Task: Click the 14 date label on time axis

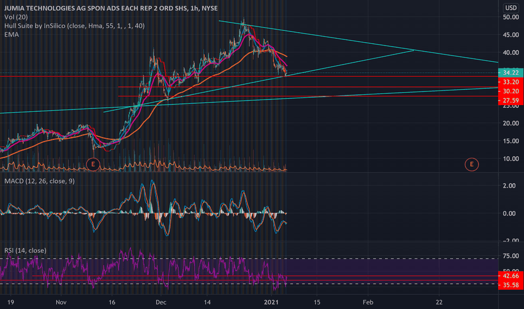Action: pyautogui.click(x=207, y=302)
